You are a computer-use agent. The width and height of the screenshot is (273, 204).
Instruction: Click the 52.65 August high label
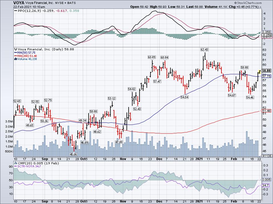pos(17,101)
